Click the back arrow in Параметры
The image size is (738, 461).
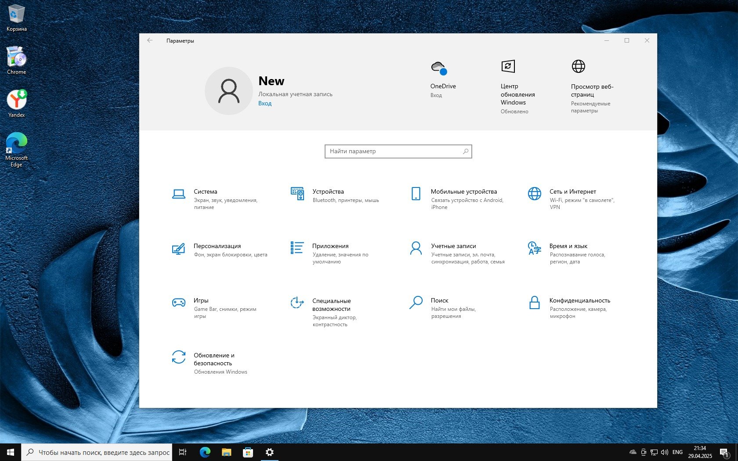[150, 40]
